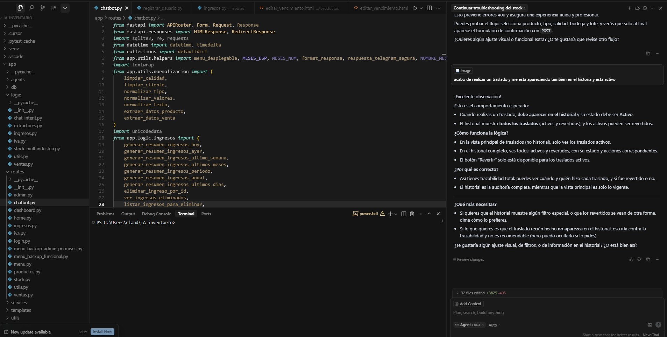667x337 pixels.
Task: Click Add Context button
Action: [x=468, y=304]
